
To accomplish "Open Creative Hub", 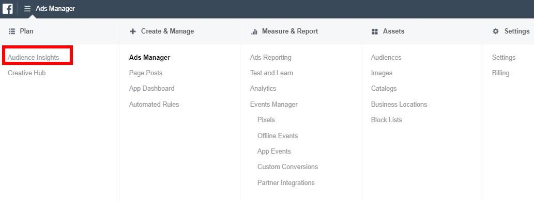I will 26,73.
